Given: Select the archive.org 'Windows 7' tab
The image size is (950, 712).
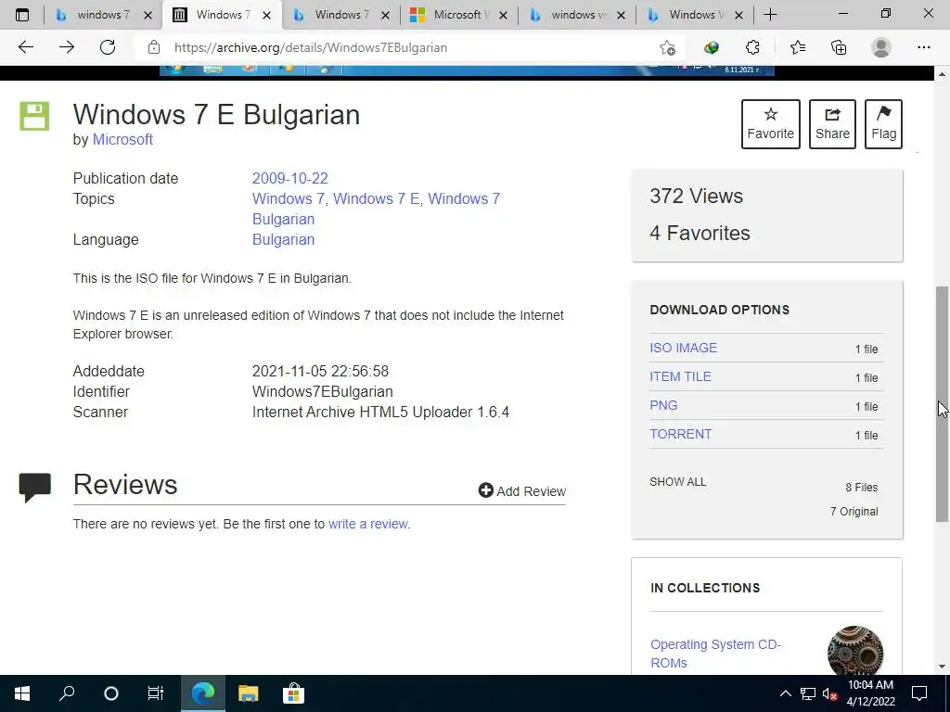Looking at the screenshot, I should coord(223,15).
